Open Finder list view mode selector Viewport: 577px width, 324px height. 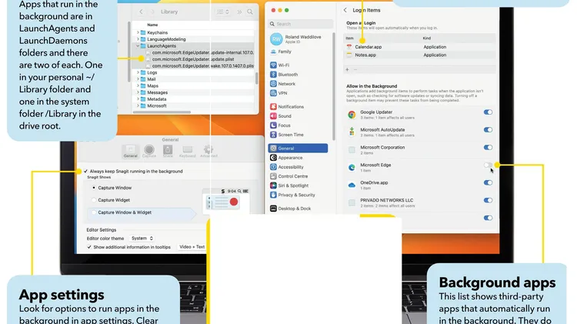click(x=222, y=12)
